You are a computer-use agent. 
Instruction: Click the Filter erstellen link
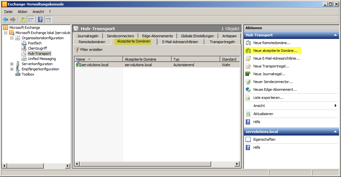point(91,50)
